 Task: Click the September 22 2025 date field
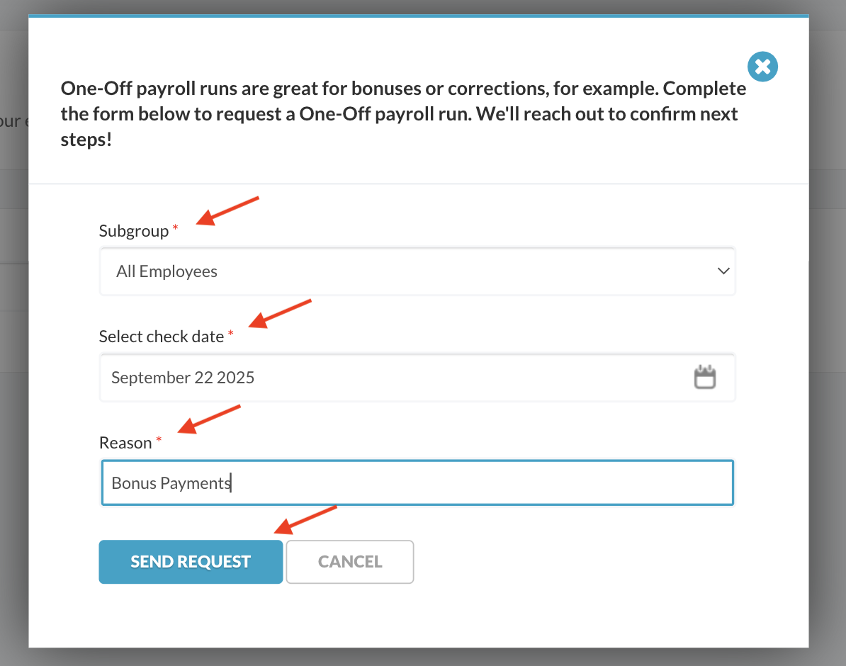pyautogui.click(x=395, y=378)
